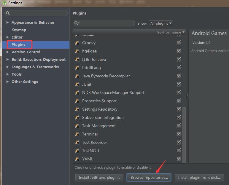
Task: Expand Languages & Frameworks arrow
Action: [8, 67]
